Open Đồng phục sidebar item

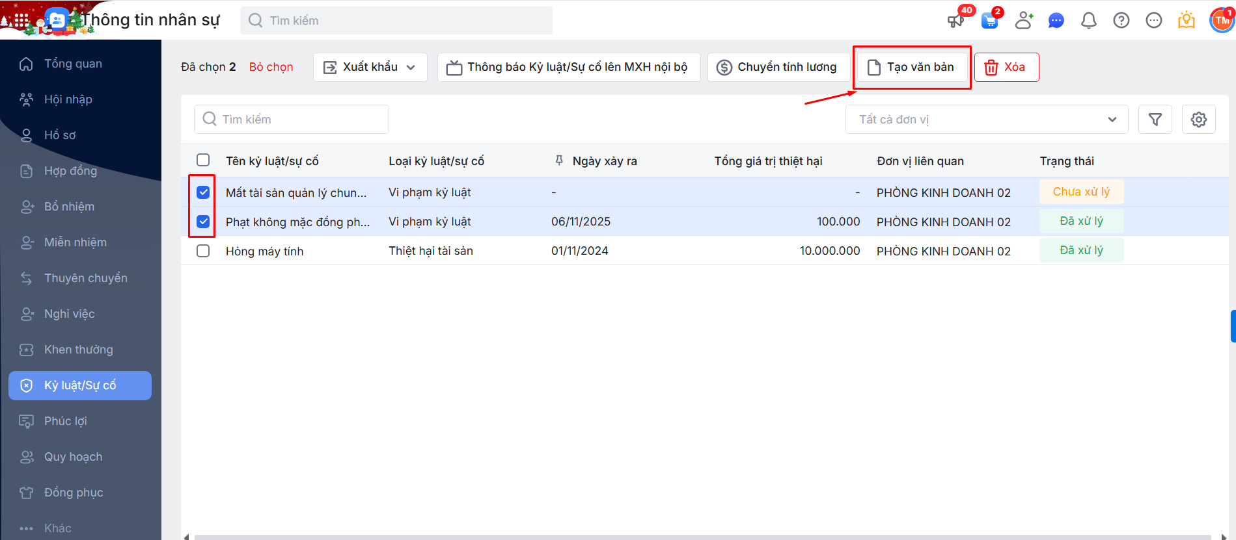click(x=80, y=493)
